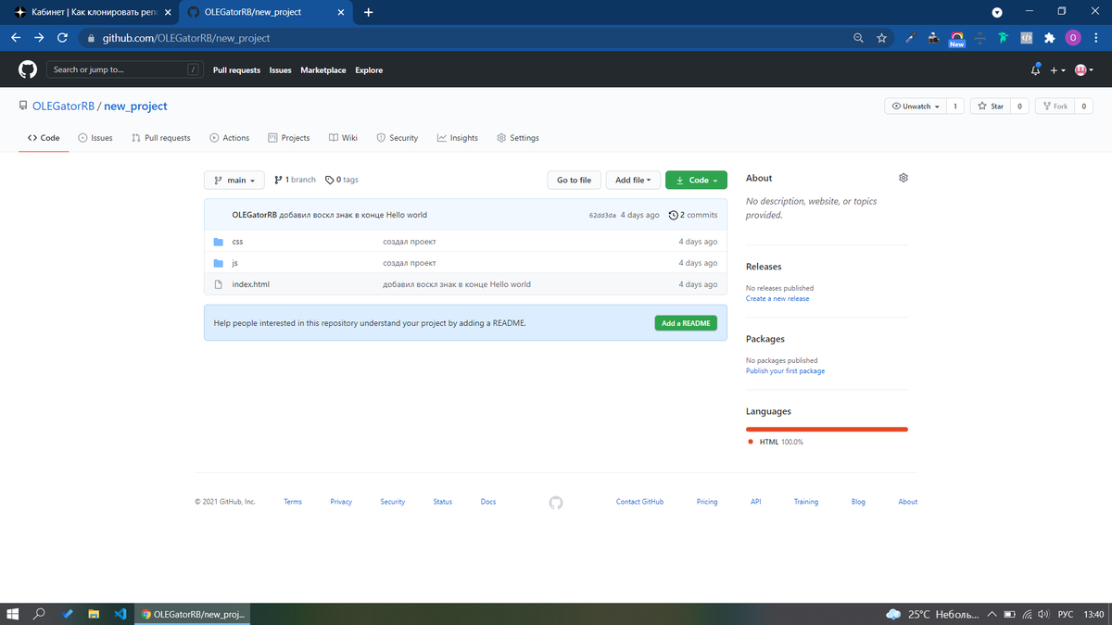The image size is (1112, 625).
Task: Click Marketplace in the header nav
Action: click(323, 70)
